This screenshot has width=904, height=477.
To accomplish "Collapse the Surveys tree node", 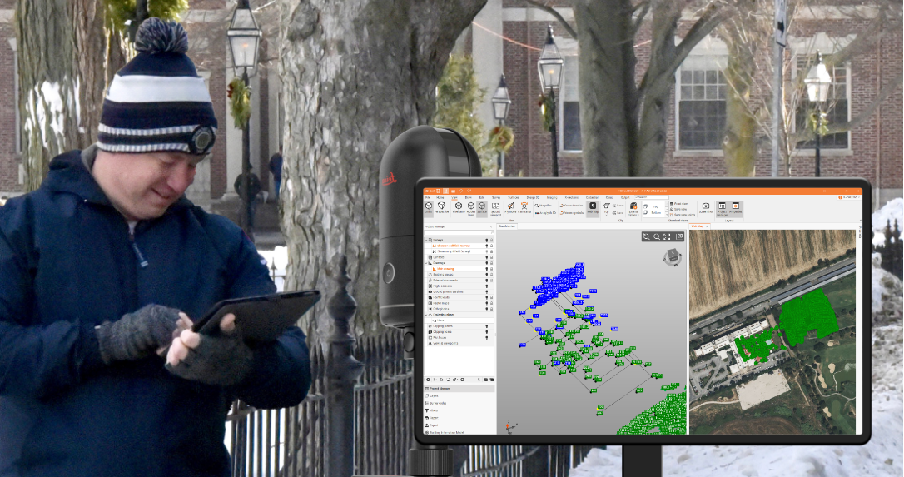I will point(426,240).
